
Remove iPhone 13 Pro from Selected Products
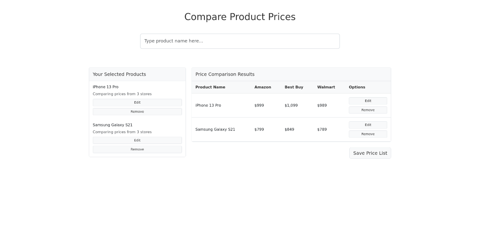[x=137, y=112]
